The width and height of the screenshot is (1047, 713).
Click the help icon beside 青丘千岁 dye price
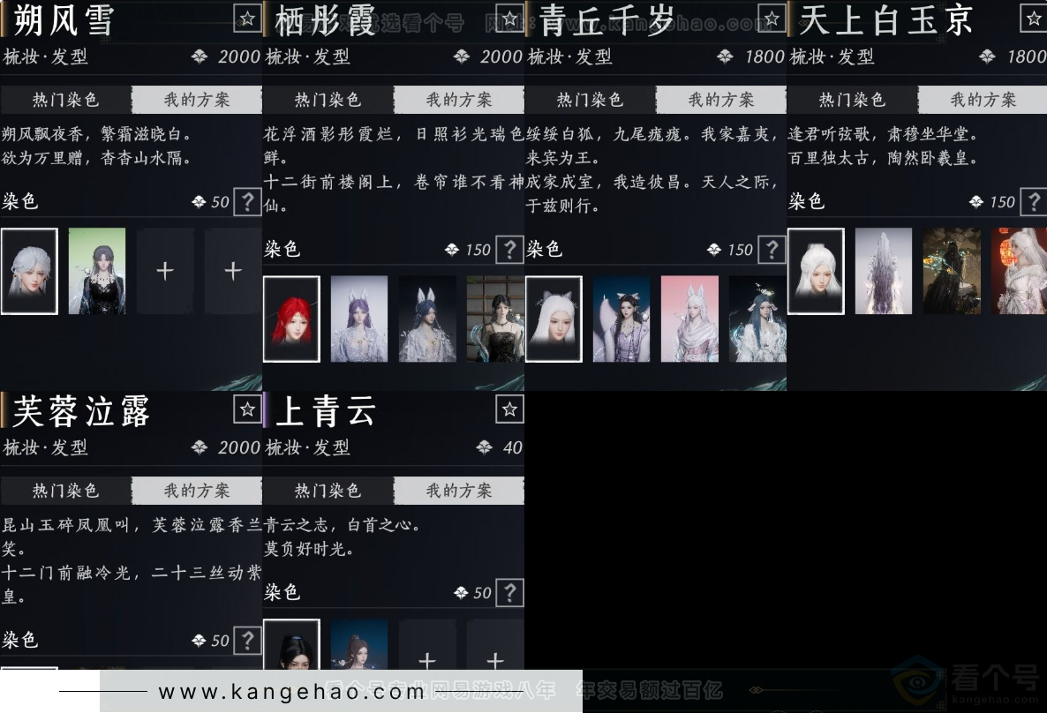click(772, 250)
